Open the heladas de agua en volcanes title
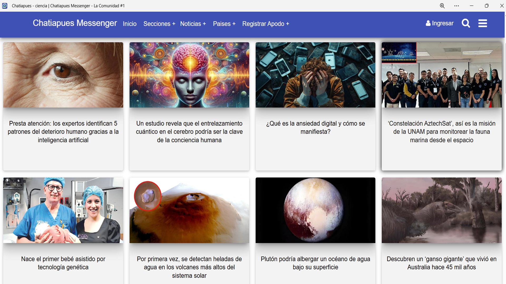Screen dimensions: 506x284 pos(189,267)
